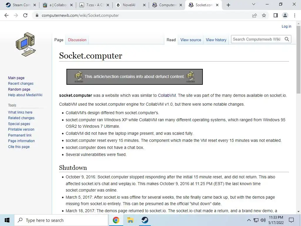Bookmark this page with the star
The height and width of the screenshot is (226, 301).
click(264, 15)
